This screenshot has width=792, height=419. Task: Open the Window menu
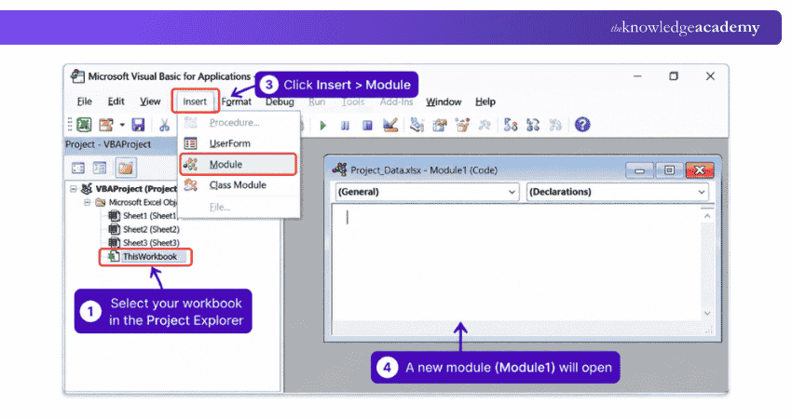click(x=444, y=101)
